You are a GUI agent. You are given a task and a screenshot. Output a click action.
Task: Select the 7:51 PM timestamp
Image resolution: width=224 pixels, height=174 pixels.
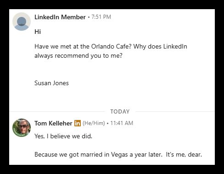[101, 17]
